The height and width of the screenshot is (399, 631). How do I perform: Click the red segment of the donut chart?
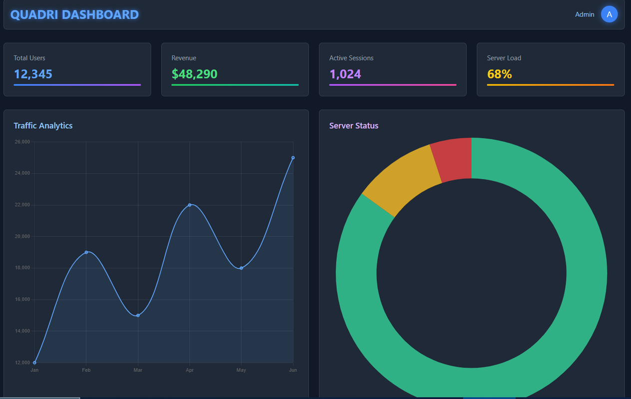point(454,160)
